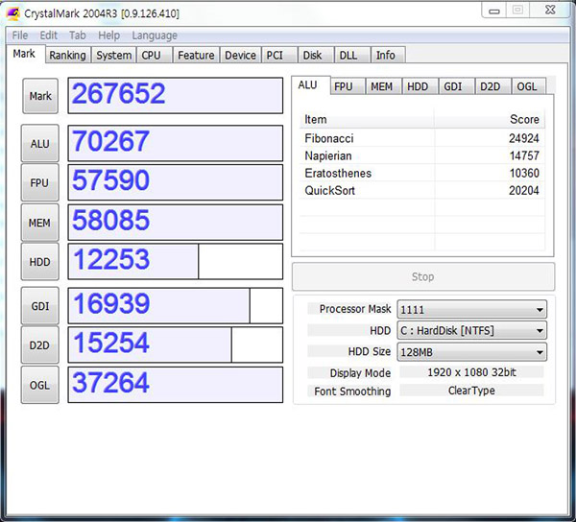Run the GDI benchmark button
This screenshot has height=522, width=576.
click(40, 306)
